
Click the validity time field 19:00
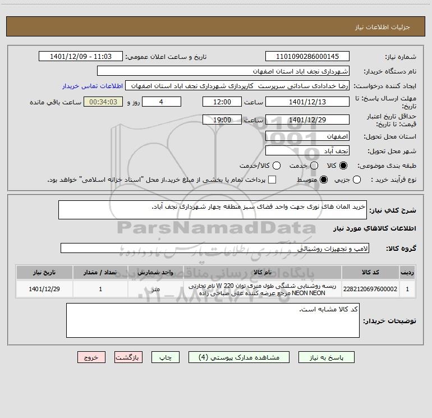pos(222,120)
